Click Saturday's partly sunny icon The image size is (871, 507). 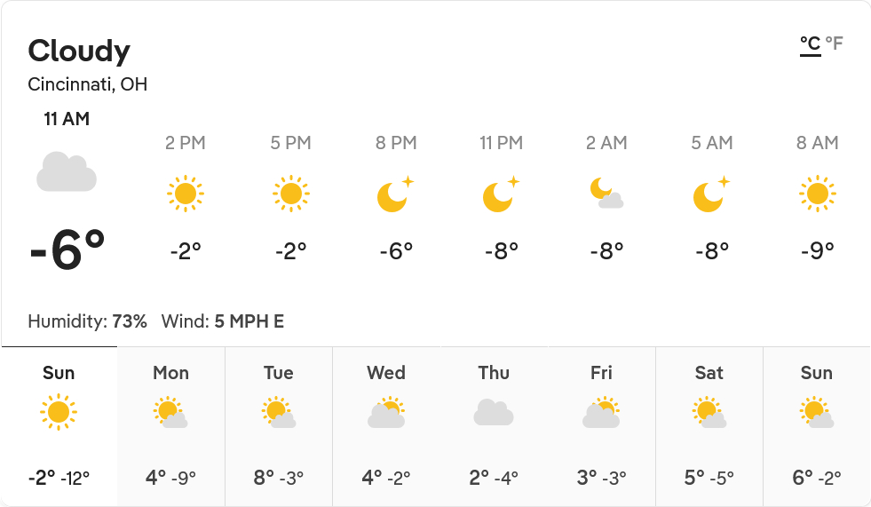(709, 413)
